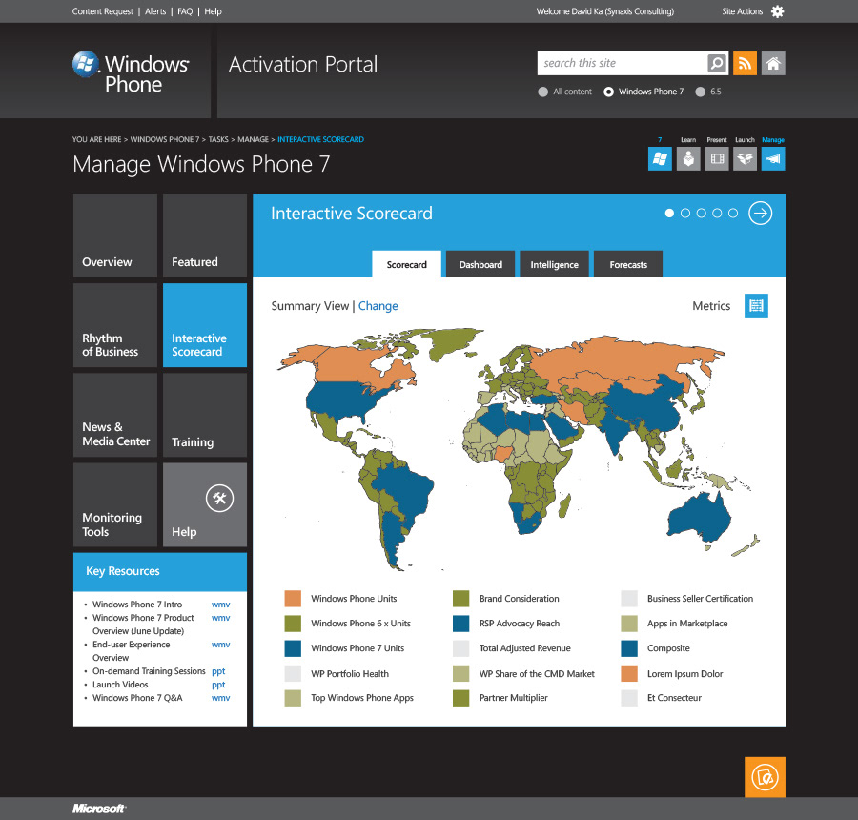Select the first carousel dot
The height and width of the screenshot is (820, 858).
click(669, 213)
